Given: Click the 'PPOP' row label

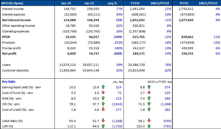Looking at the screenshot, I should point(6,37).
